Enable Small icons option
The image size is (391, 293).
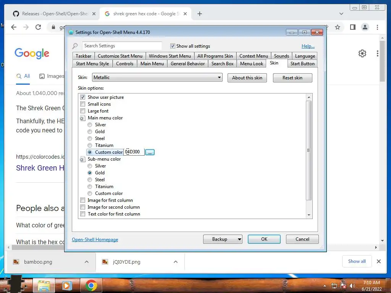[83, 104]
